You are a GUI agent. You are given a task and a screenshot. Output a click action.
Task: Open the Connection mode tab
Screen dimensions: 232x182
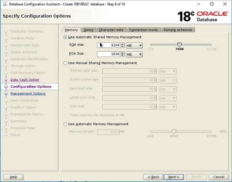point(144,30)
